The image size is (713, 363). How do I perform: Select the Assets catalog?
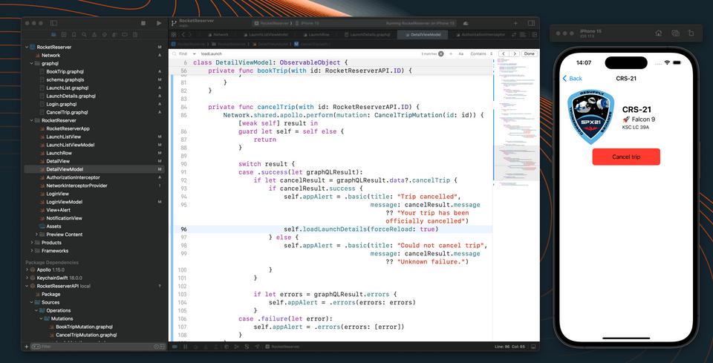(x=53, y=226)
